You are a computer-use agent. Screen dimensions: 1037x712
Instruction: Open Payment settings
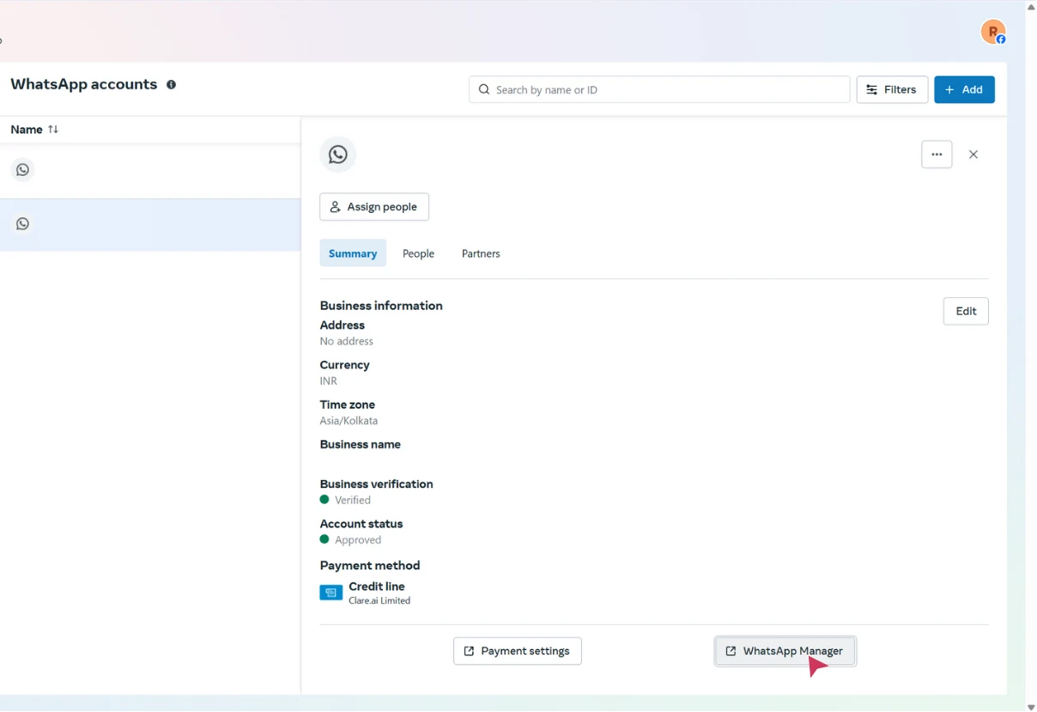pyautogui.click(x=518, y=651)
